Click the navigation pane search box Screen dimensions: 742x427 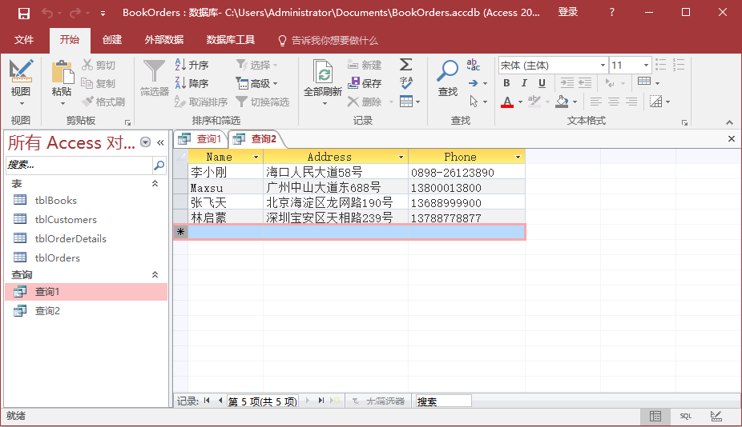click(79, 166)
